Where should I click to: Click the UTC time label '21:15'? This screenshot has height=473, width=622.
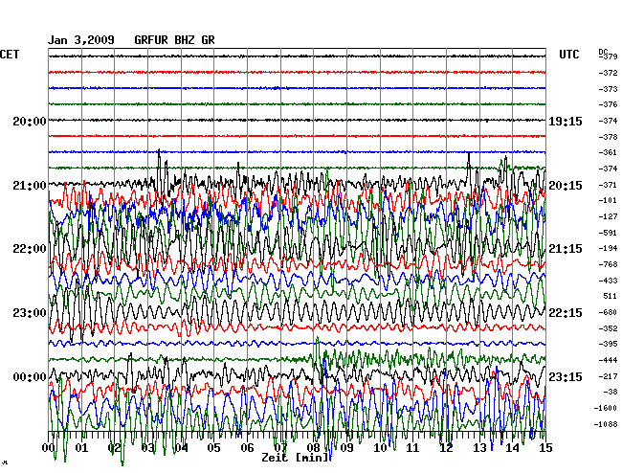pos(566,249)
